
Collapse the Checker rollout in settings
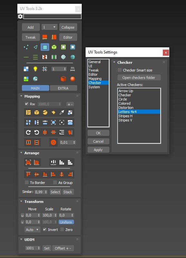[x=114, y=62]
